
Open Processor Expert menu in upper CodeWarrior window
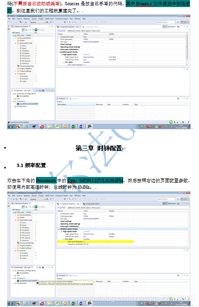62,19
